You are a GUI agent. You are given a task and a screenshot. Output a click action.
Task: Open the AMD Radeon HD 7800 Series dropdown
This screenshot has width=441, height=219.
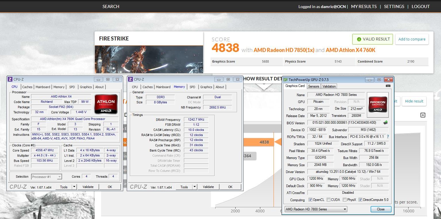coord(316,209)
